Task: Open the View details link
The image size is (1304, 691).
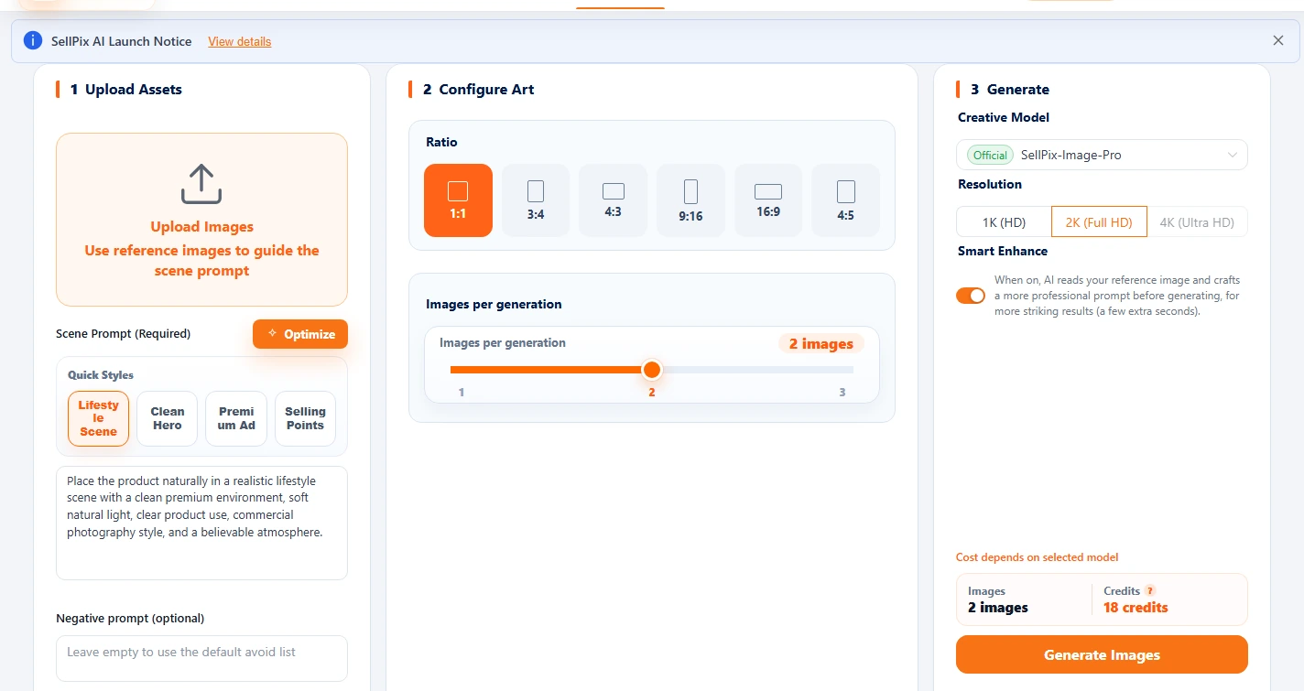Action: pos(240,41)
